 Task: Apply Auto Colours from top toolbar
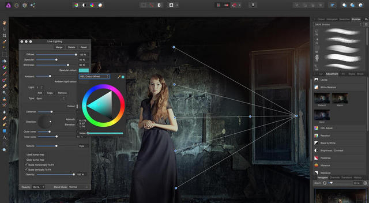(x=92, y=5)
